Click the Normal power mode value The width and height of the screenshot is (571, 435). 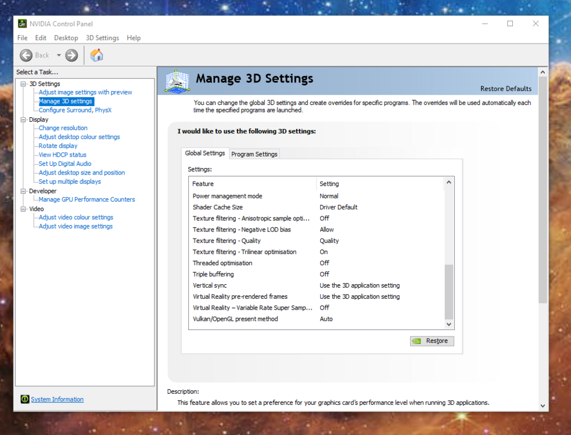point(329,196)
